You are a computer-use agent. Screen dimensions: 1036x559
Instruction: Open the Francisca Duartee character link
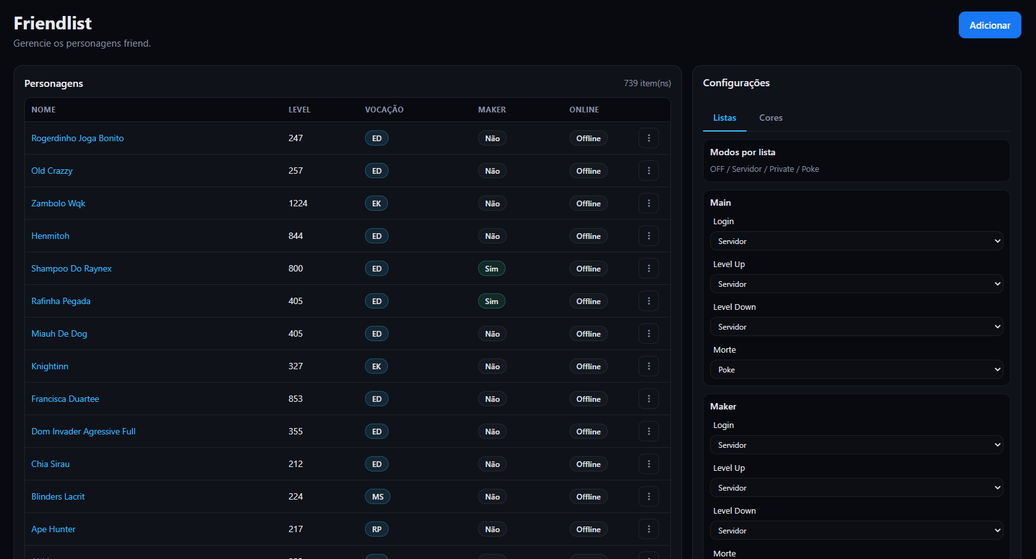65,399
